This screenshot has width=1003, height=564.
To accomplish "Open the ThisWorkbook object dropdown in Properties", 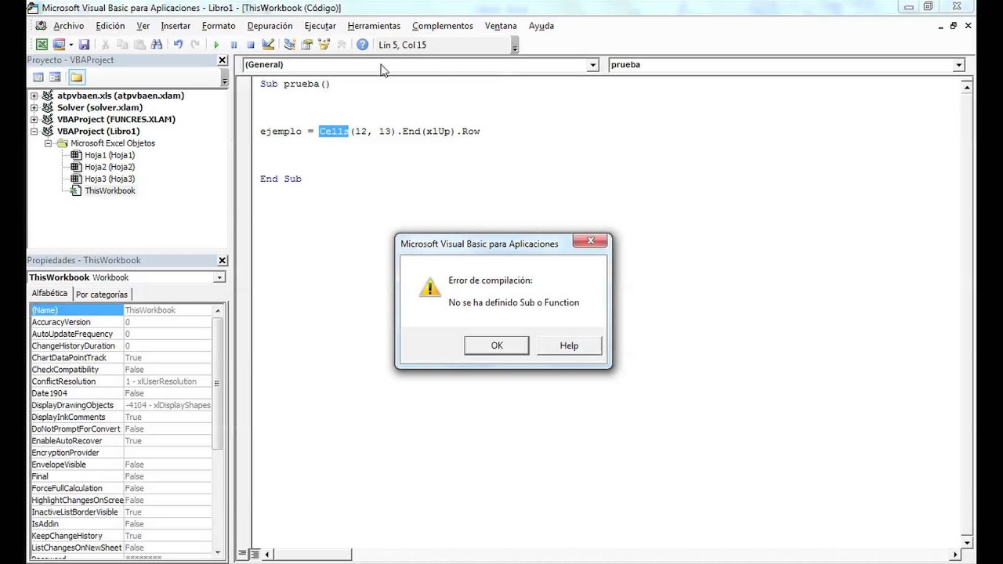I will point(219,277).
